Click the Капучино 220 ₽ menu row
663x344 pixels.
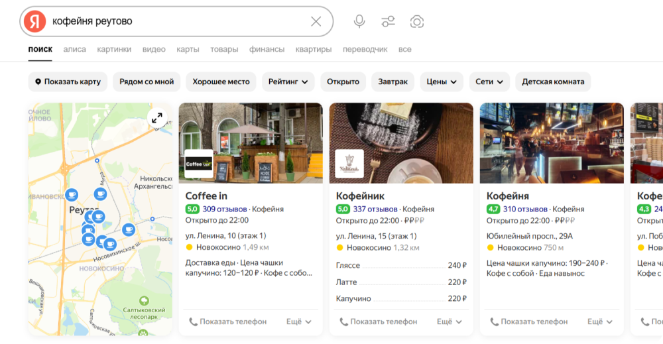[401, 299]
